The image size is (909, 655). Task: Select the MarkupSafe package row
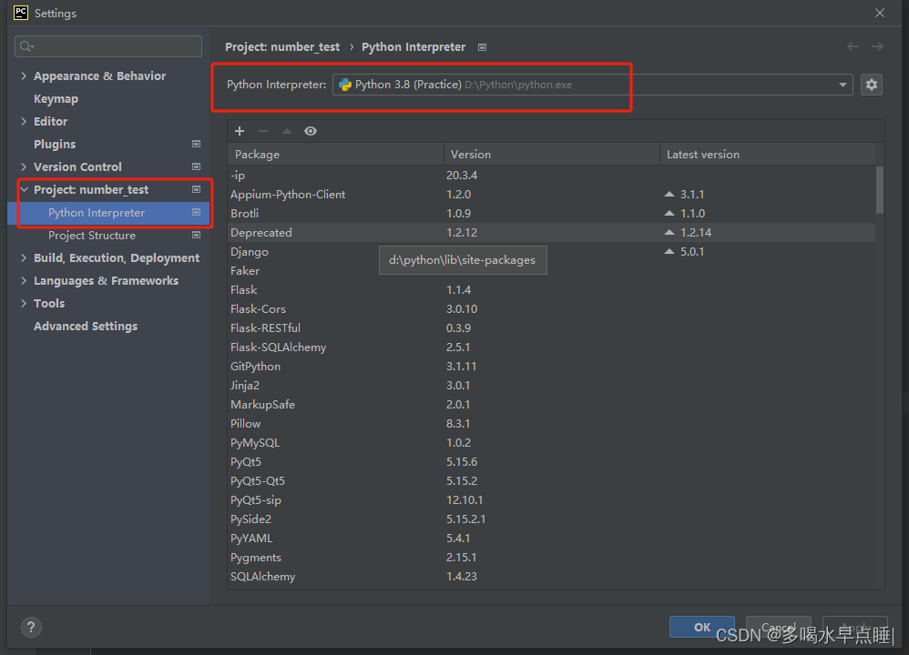[x=551, y=404]
